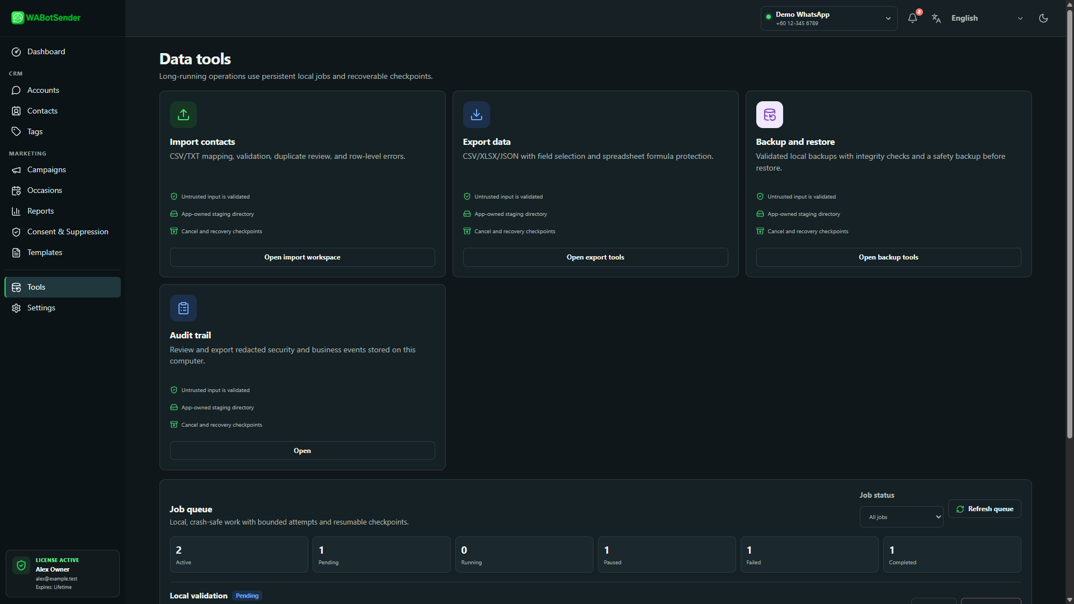The width and height of the screenshot is (1074, 604).
Task: Click Open backup tools button
Action: (x=888, y=257)
